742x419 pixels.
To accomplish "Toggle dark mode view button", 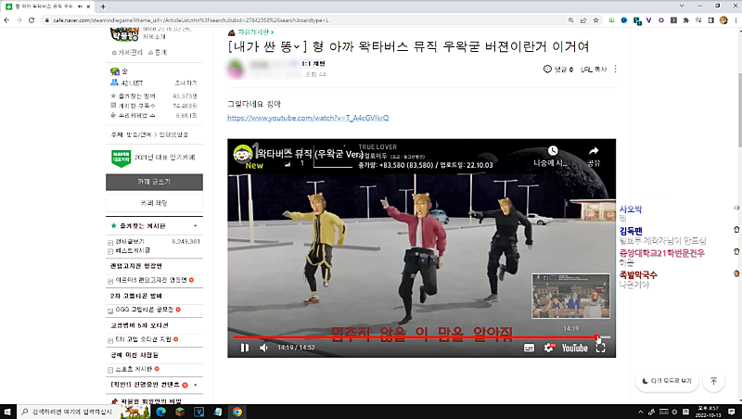I will [667, 381].
